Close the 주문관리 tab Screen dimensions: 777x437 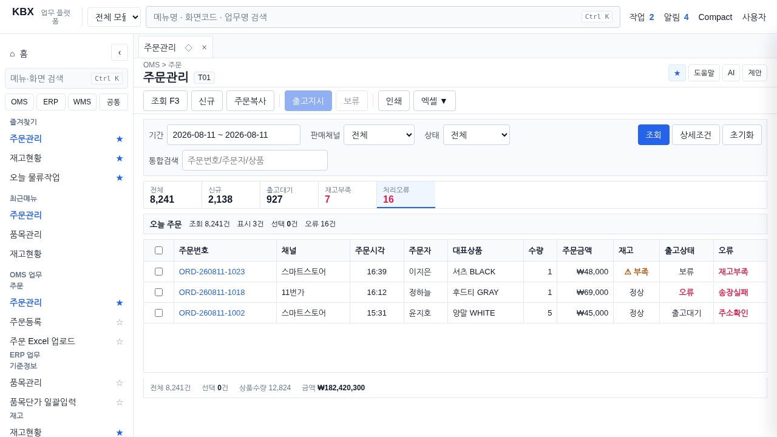coord(204,47)
